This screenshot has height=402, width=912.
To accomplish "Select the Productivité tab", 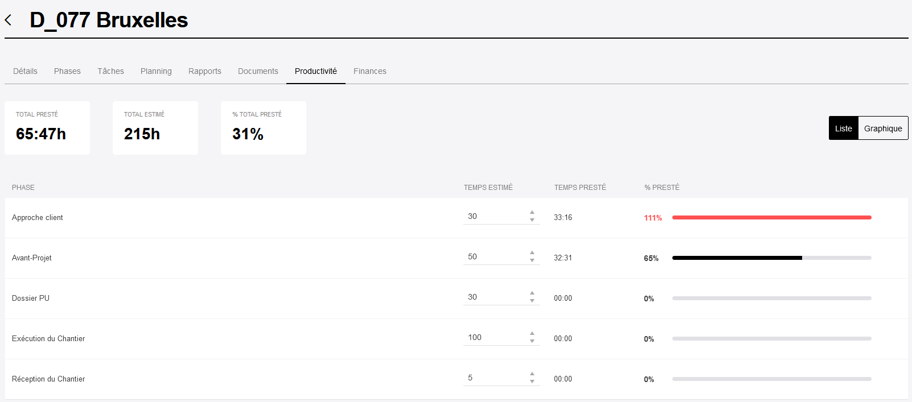I will coord(316,71).
